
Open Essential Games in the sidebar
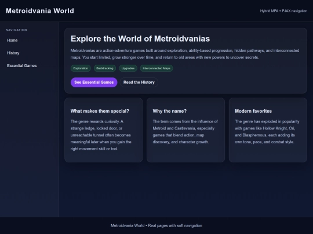(22, 66)
